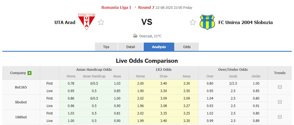Open the FC Unirea 2004 Slobozia team link
This screenshot has width=294, height=125.
(246, 22)
